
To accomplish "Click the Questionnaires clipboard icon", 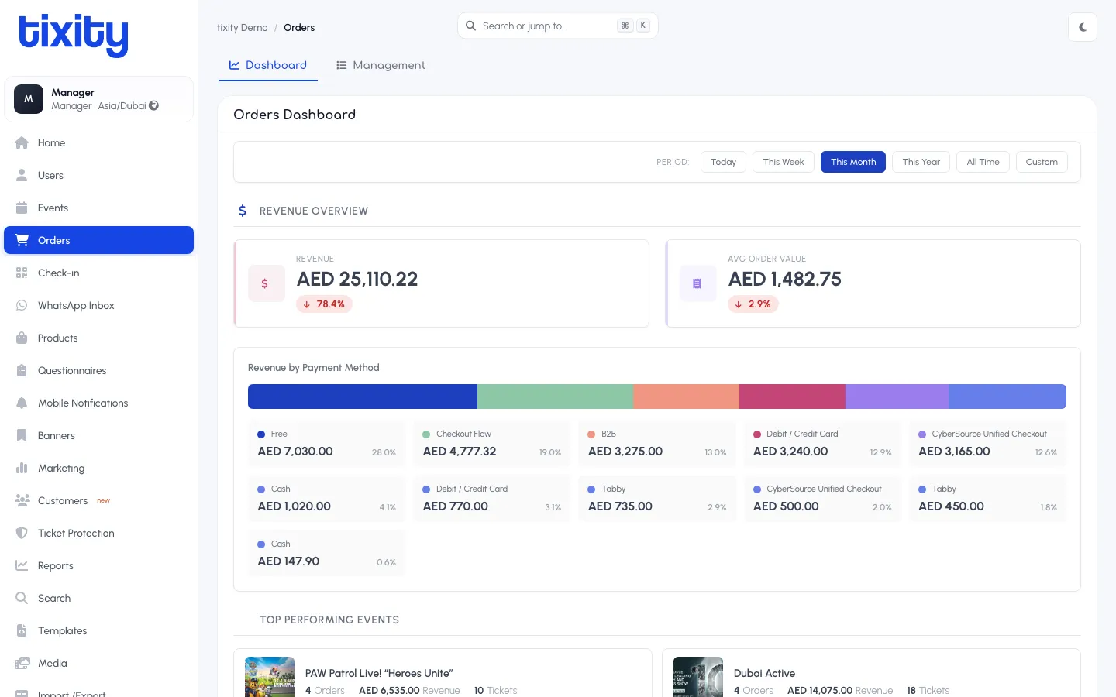I will pyautogui.click(x=22, y=370).
